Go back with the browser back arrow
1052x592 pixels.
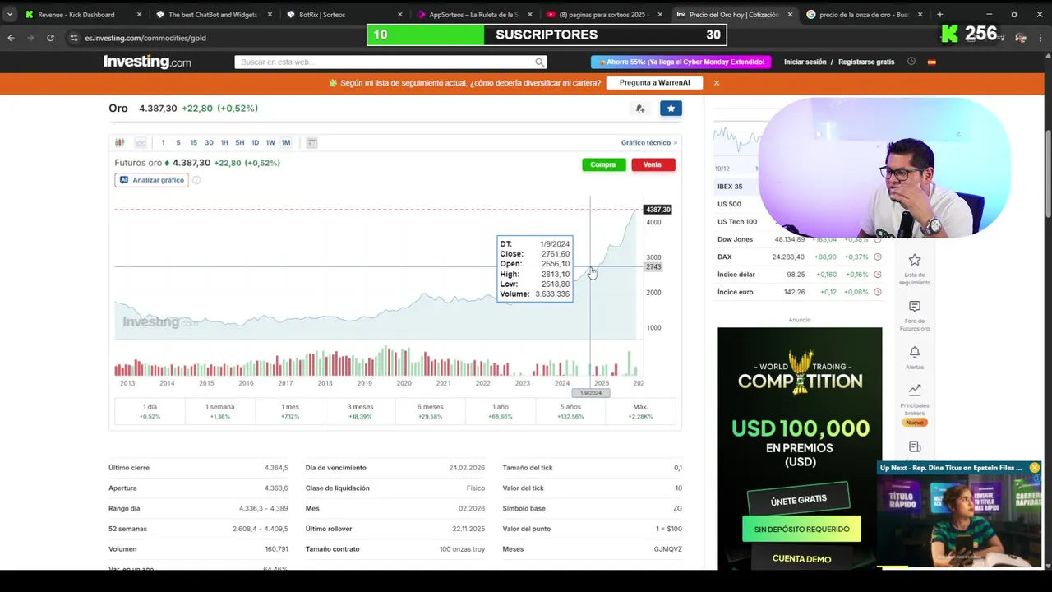[11, 38]
